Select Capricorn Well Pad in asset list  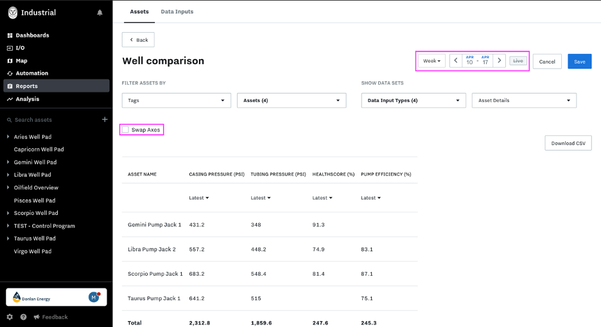pyautogui.click(x=39, y=149)
